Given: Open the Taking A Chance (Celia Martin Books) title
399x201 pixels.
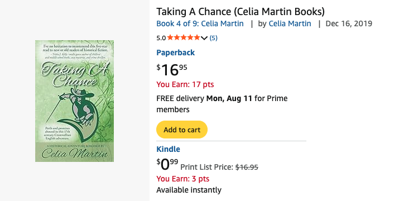Looking at the screenshot, I should click(241, 12).
